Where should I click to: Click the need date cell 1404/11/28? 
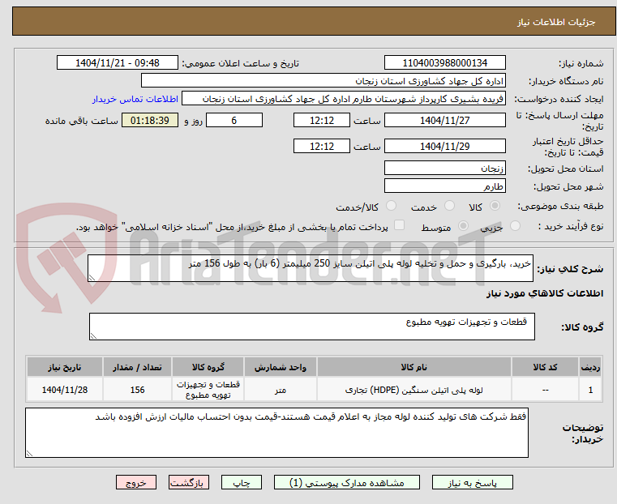65,390
